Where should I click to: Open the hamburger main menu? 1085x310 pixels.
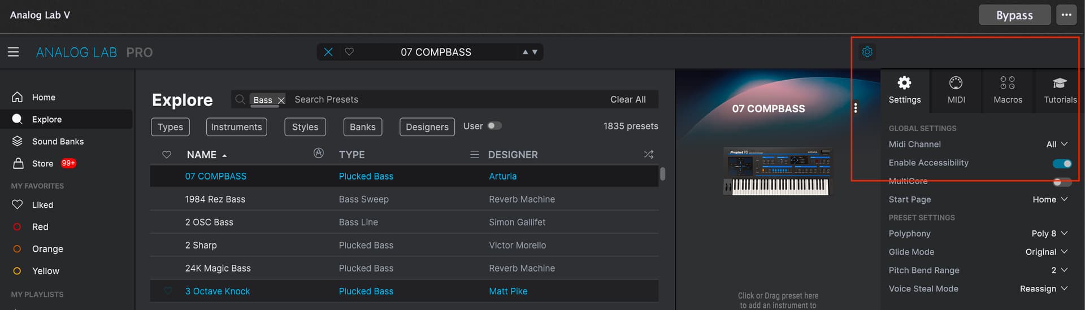click(14, 52)
